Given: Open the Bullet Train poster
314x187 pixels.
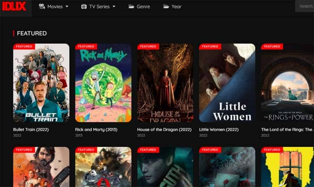Looking at the screenshot, I should [x=41, y=83].
